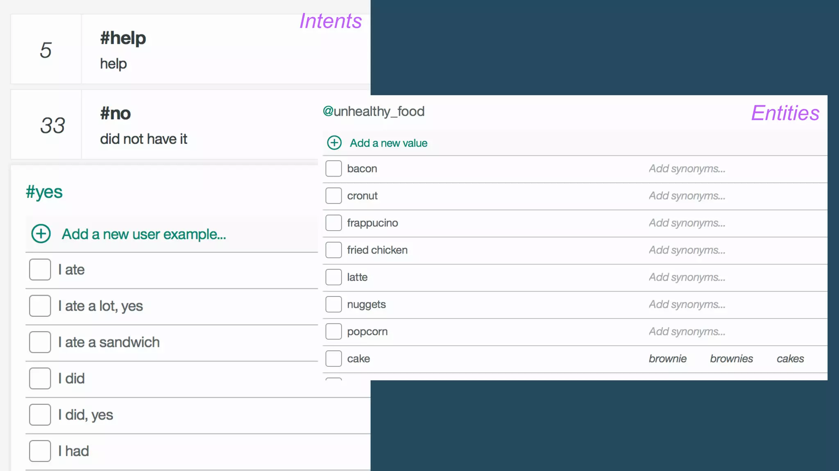
Task: Check the 'I ate a sandwich' example
Action: coord(40,342)
